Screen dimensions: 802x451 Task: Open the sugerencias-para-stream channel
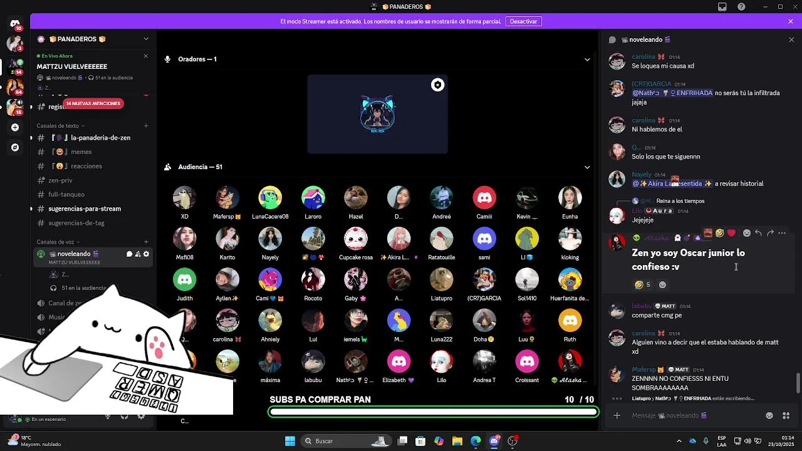pos(93,209)
